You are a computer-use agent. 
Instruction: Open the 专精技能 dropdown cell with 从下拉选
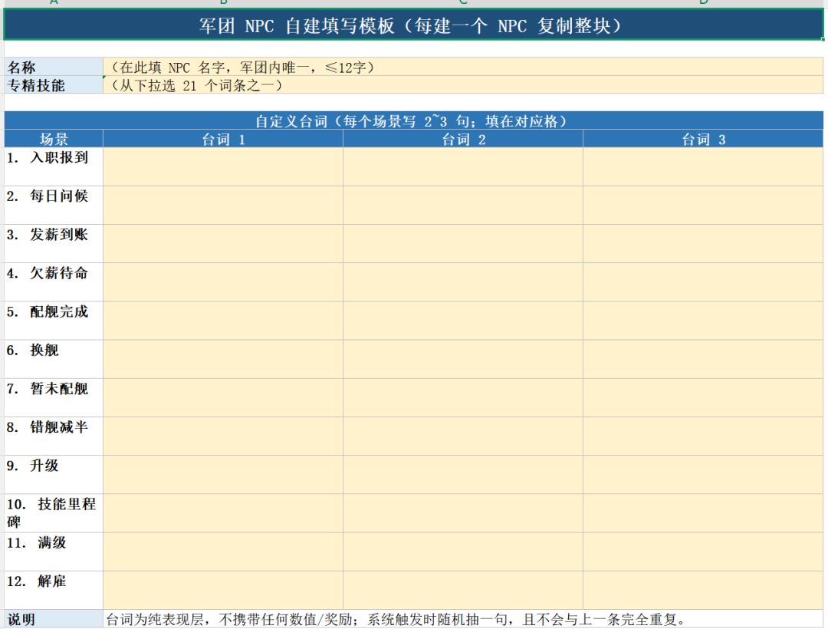pos(463,85)
